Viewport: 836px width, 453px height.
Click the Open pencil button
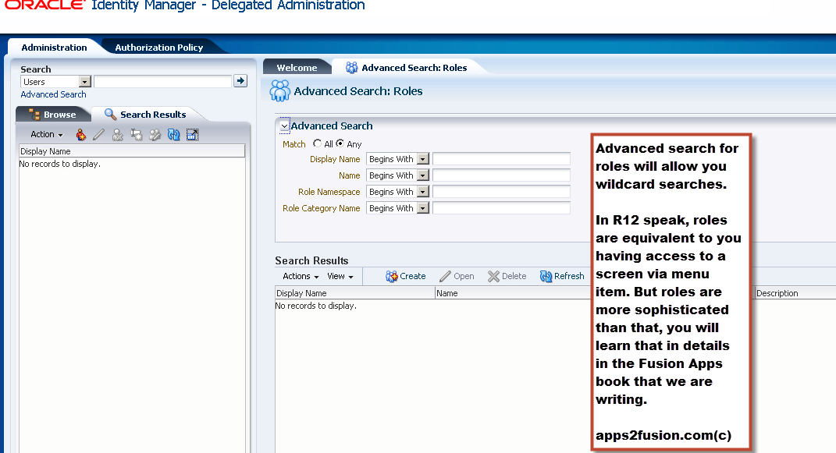pos(457,276)
